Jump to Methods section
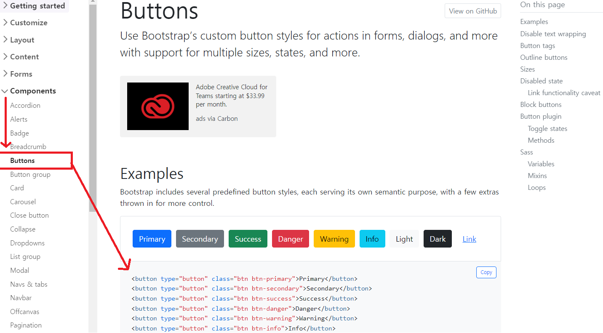Image resolution: width=603 pixels, height=333 pixels. coord(541,140)
